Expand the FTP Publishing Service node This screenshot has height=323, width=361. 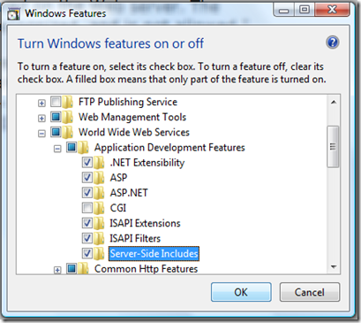tap(41, 103)
